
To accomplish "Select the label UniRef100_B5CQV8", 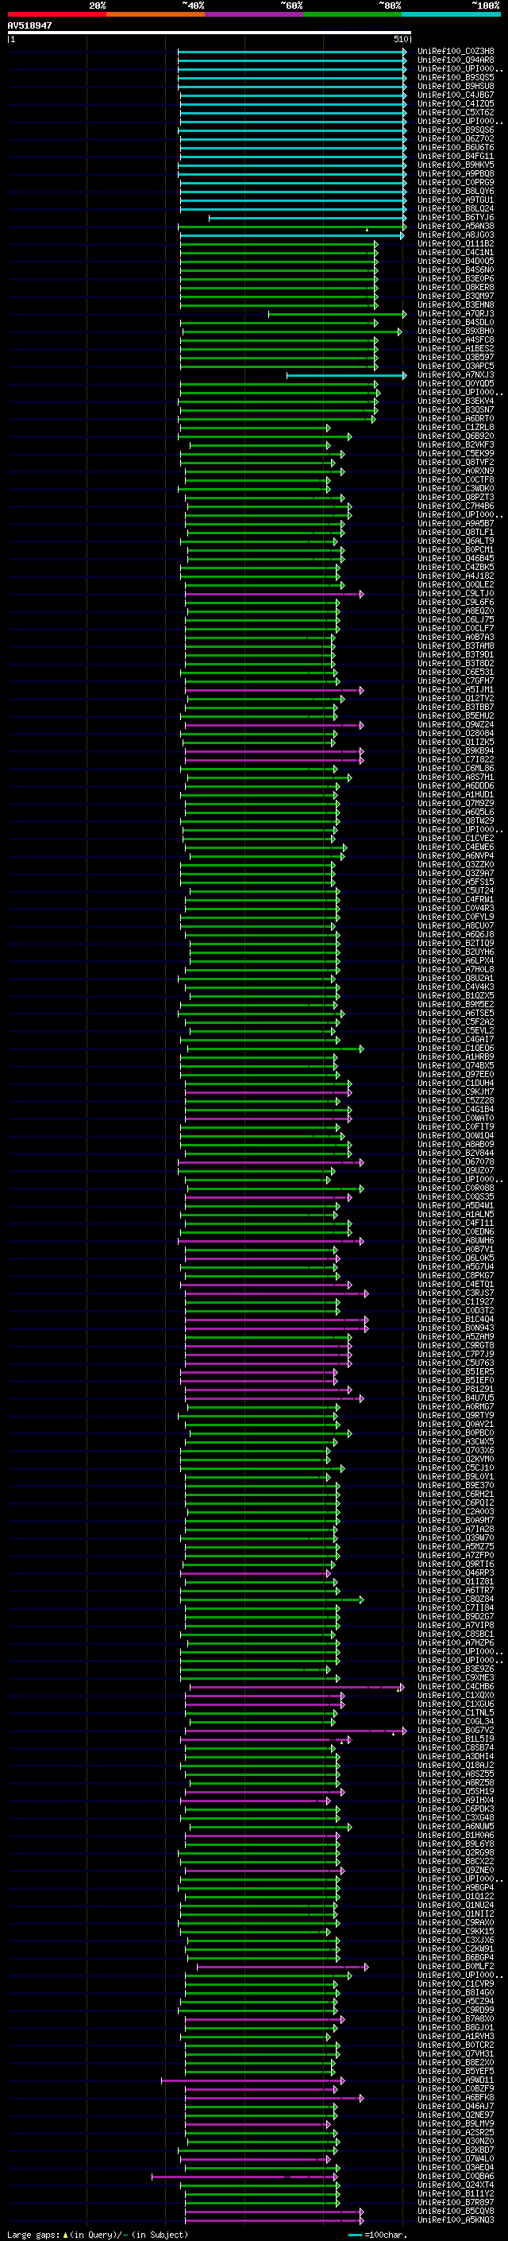I will pos(456,2212).
